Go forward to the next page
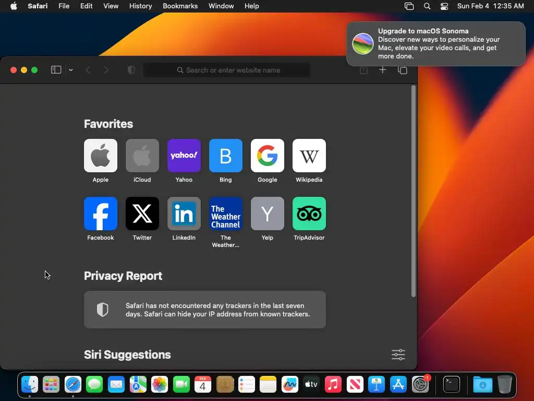 pyautogui.click(x=106, y=70)
